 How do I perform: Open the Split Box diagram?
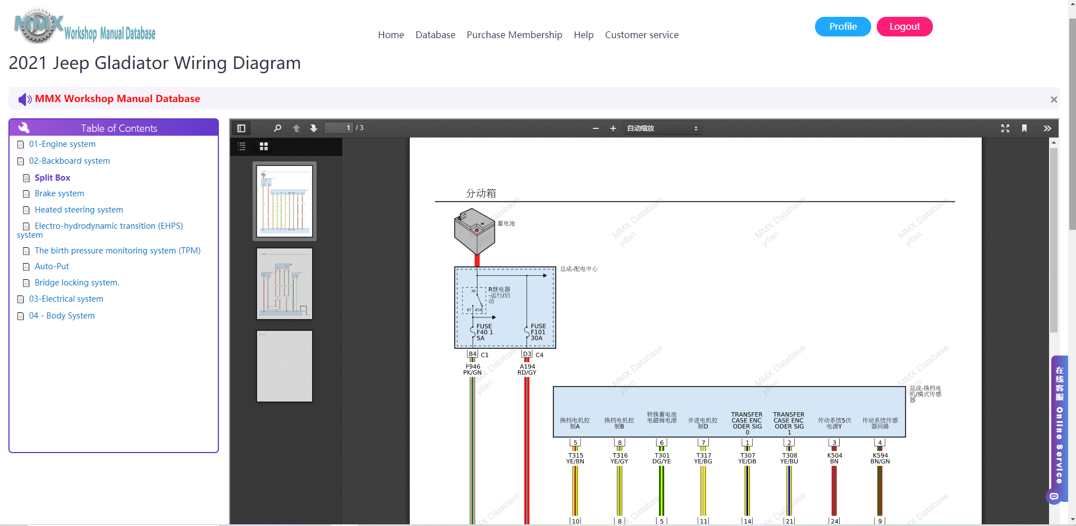[53, 178]
